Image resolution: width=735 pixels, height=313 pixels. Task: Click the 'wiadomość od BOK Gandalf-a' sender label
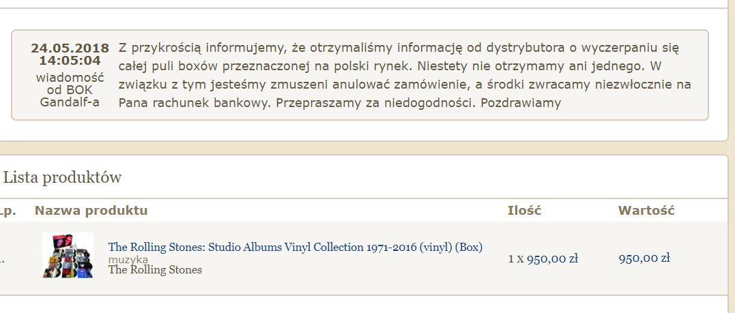pyautogui.click(x=70, y=89)
